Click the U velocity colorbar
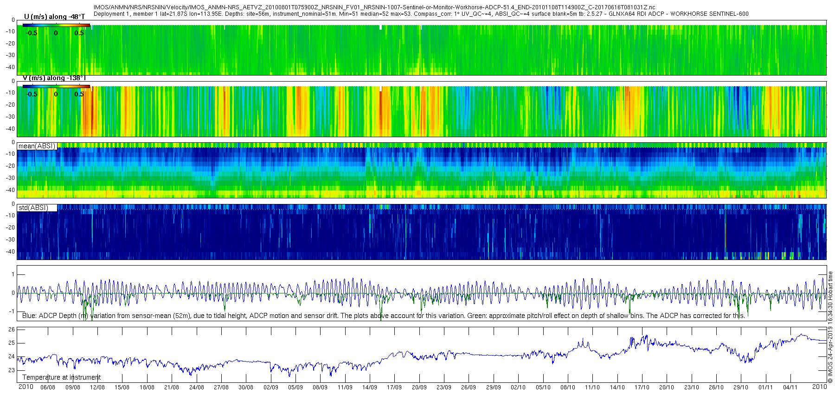835x394 pixels. click(x=56, y=25)
